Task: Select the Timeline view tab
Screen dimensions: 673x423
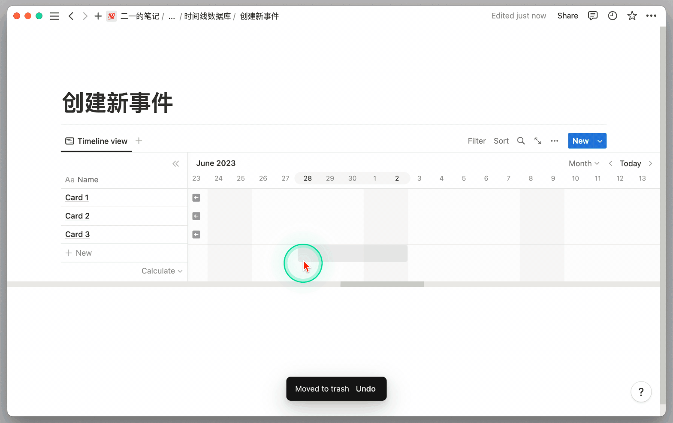Action: click(x=97, y=141)
